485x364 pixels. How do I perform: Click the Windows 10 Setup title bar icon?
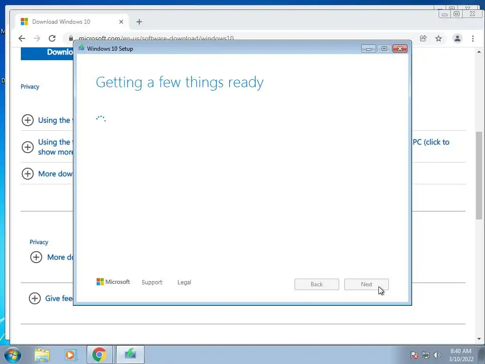tap(81, 48)
